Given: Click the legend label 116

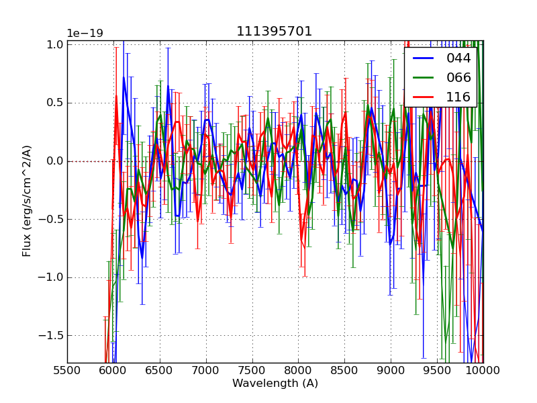Looking at the screenshot, I should tap(458, 97).
